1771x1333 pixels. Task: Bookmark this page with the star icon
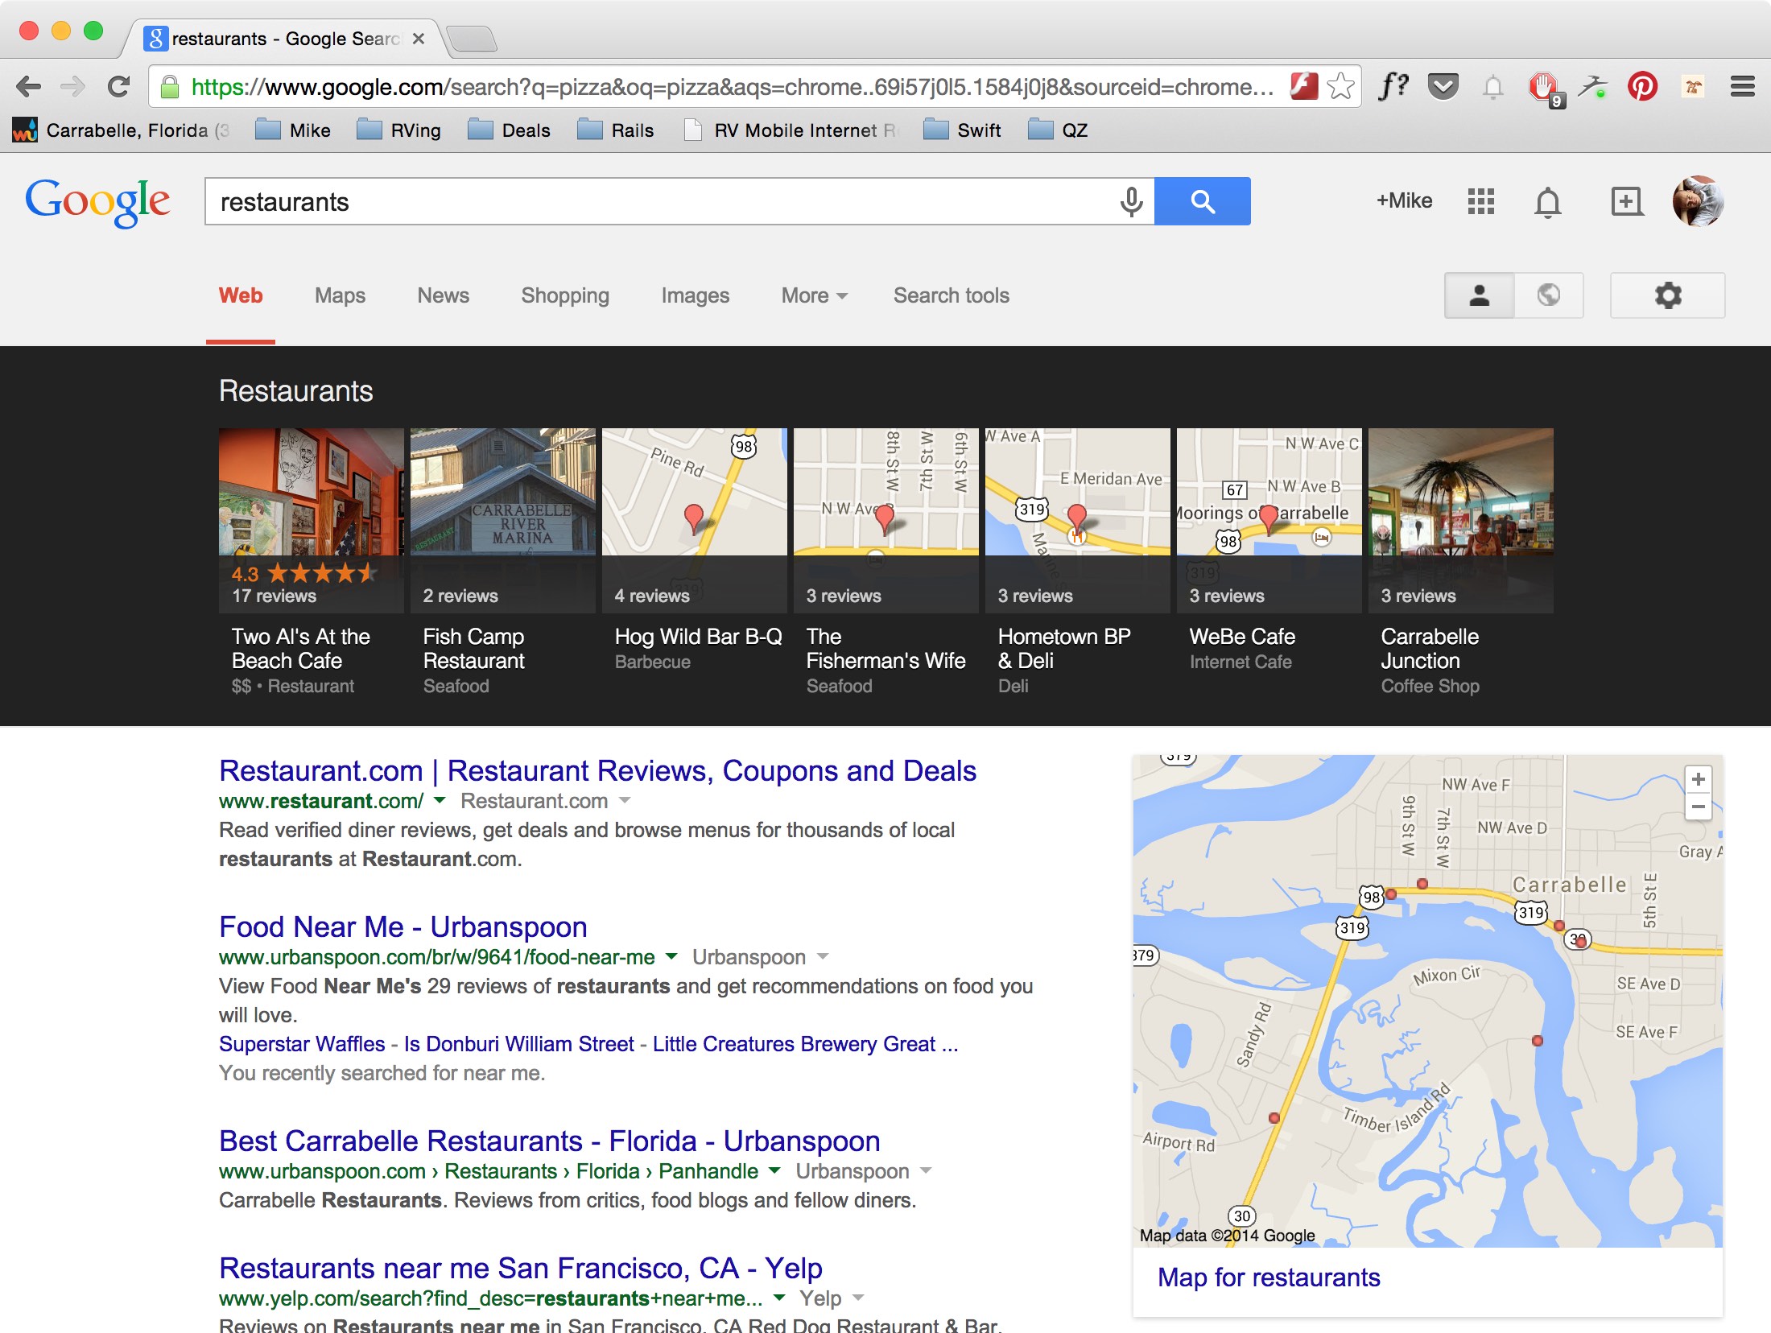(1341, 86)
